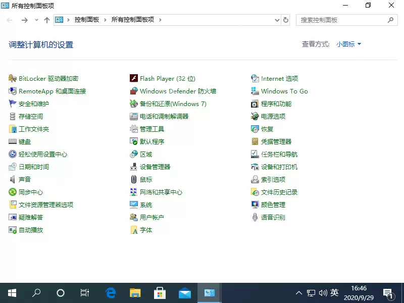Launch Internet Explorer from the taskbar
404x303 pixels.
[110, 292]
